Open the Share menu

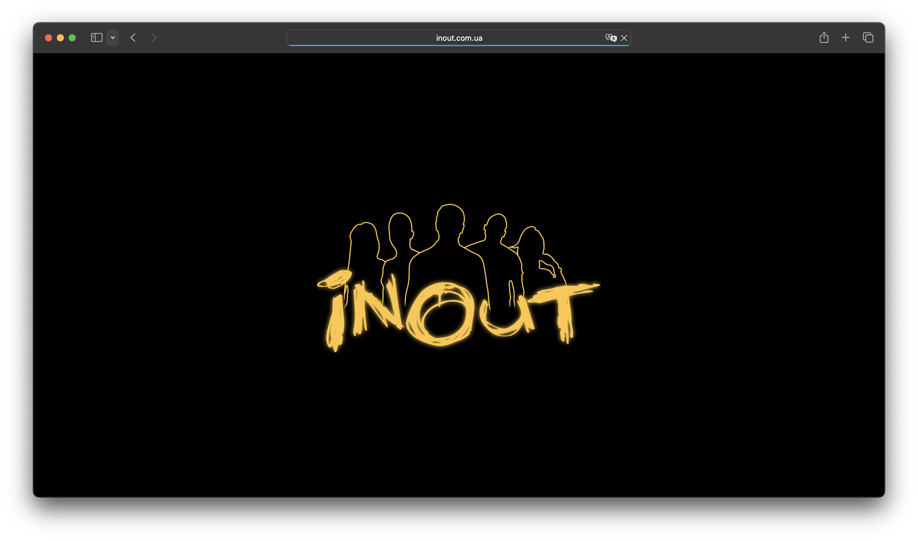[x=824, y=38]
